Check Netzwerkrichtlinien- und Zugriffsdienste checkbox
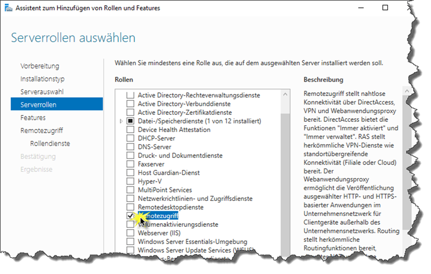The width and height of the screenshot is (431, 274). click(x=130, y=198)
